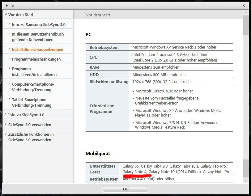The width and height of the screenshot is (251, 196).
Task: Click the RAM label cell
Action: click(x=107, y=67)
